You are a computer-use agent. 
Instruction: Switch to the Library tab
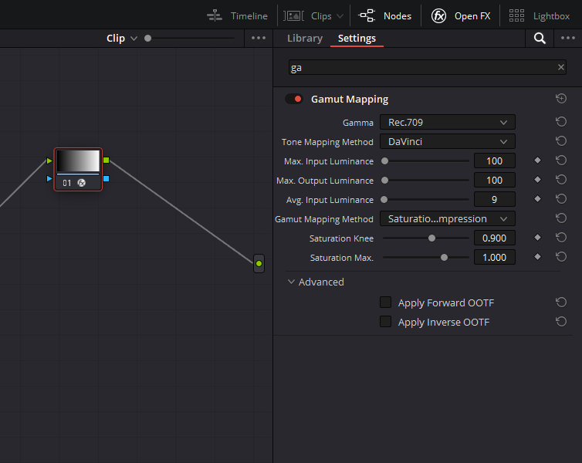click(305, 39)
